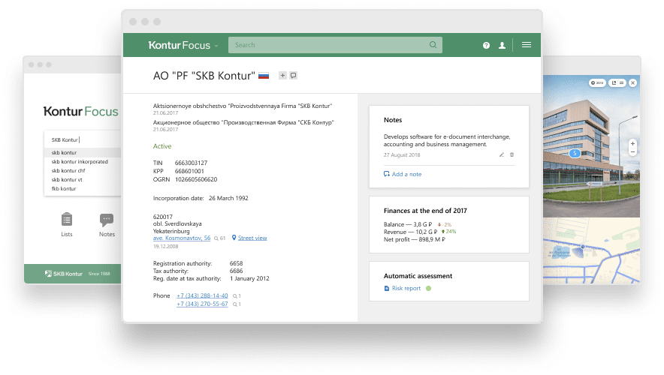The image size is (664, 375).
Task: Click the Balance — 3,8 G ₽ line
Action: 408,224
